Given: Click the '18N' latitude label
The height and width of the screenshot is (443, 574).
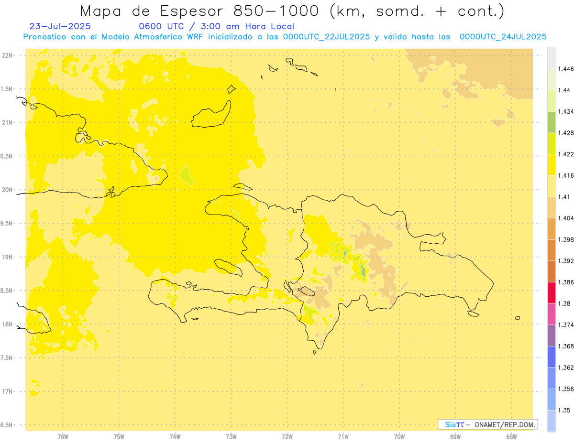Looking at the screenshot, I should click(8, 324).
